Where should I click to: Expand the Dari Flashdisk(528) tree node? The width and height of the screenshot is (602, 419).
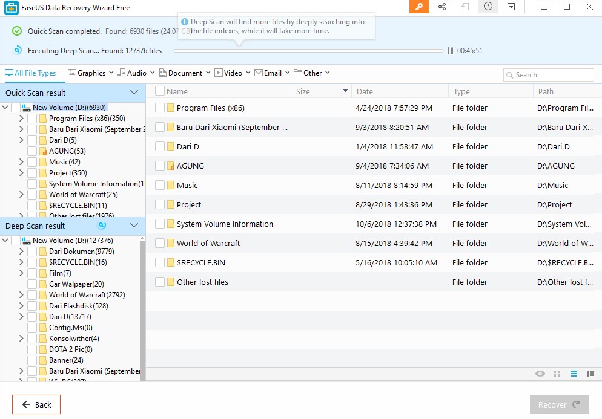21,305
